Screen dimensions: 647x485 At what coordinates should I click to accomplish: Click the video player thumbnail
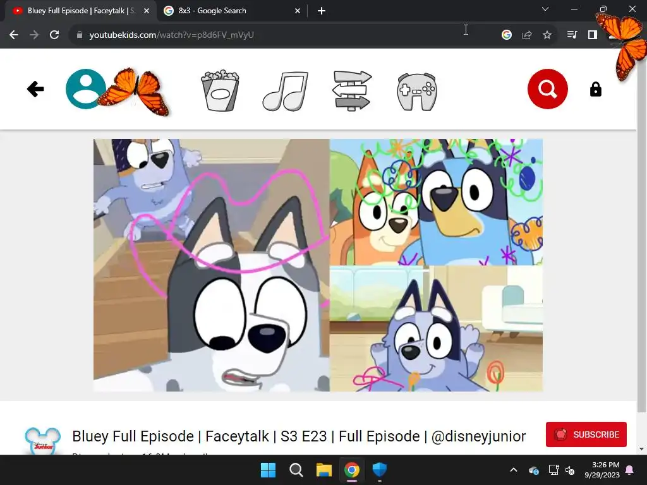318,265
